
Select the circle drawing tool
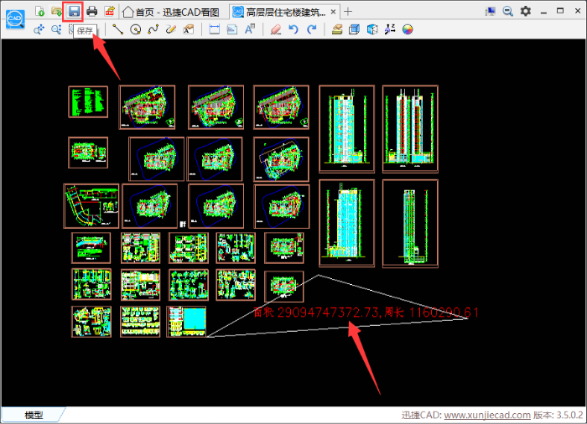click(x=135, y=29)
